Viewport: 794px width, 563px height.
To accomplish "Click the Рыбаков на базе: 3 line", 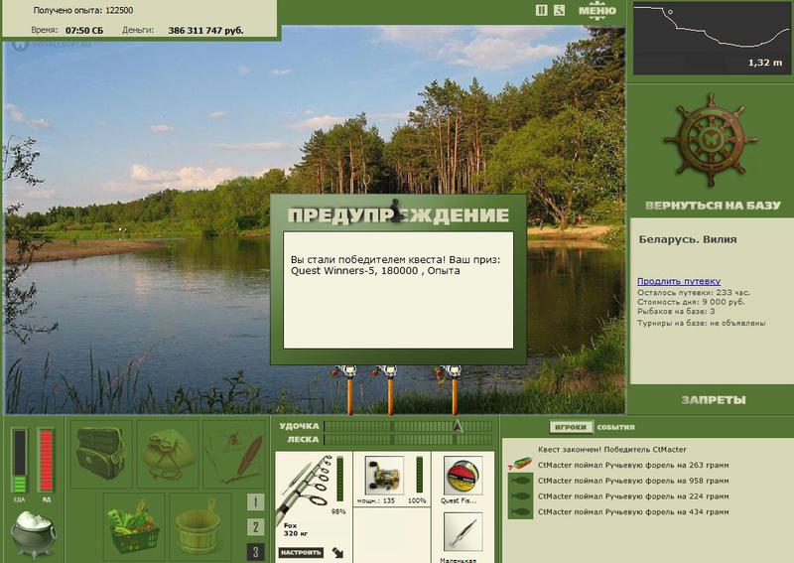I will pos(676,311).
